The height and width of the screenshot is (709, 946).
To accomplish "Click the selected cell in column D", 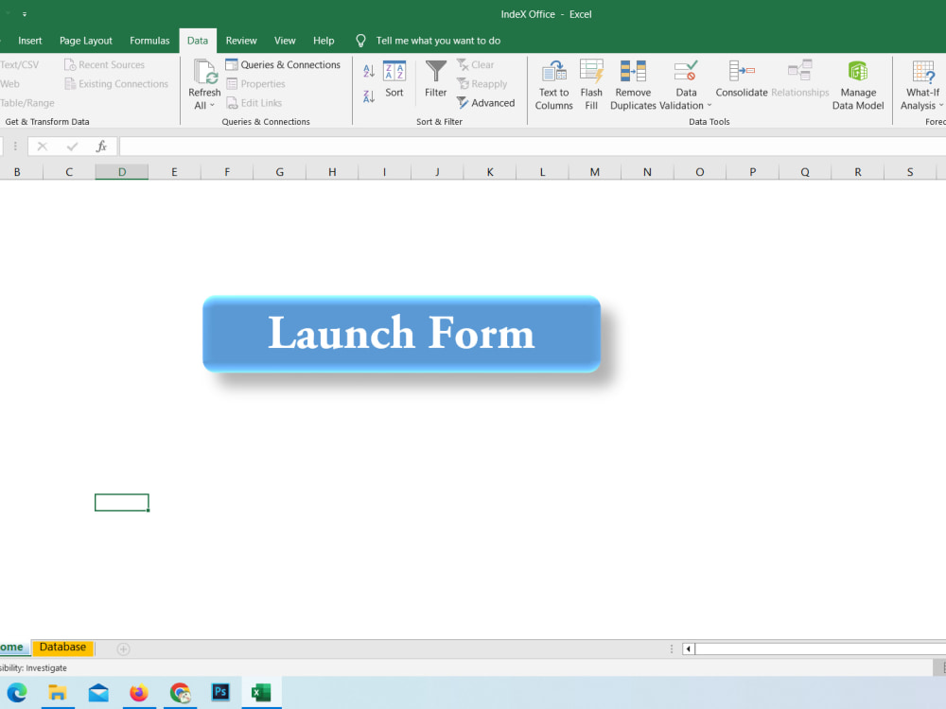I will pos(122,502).
